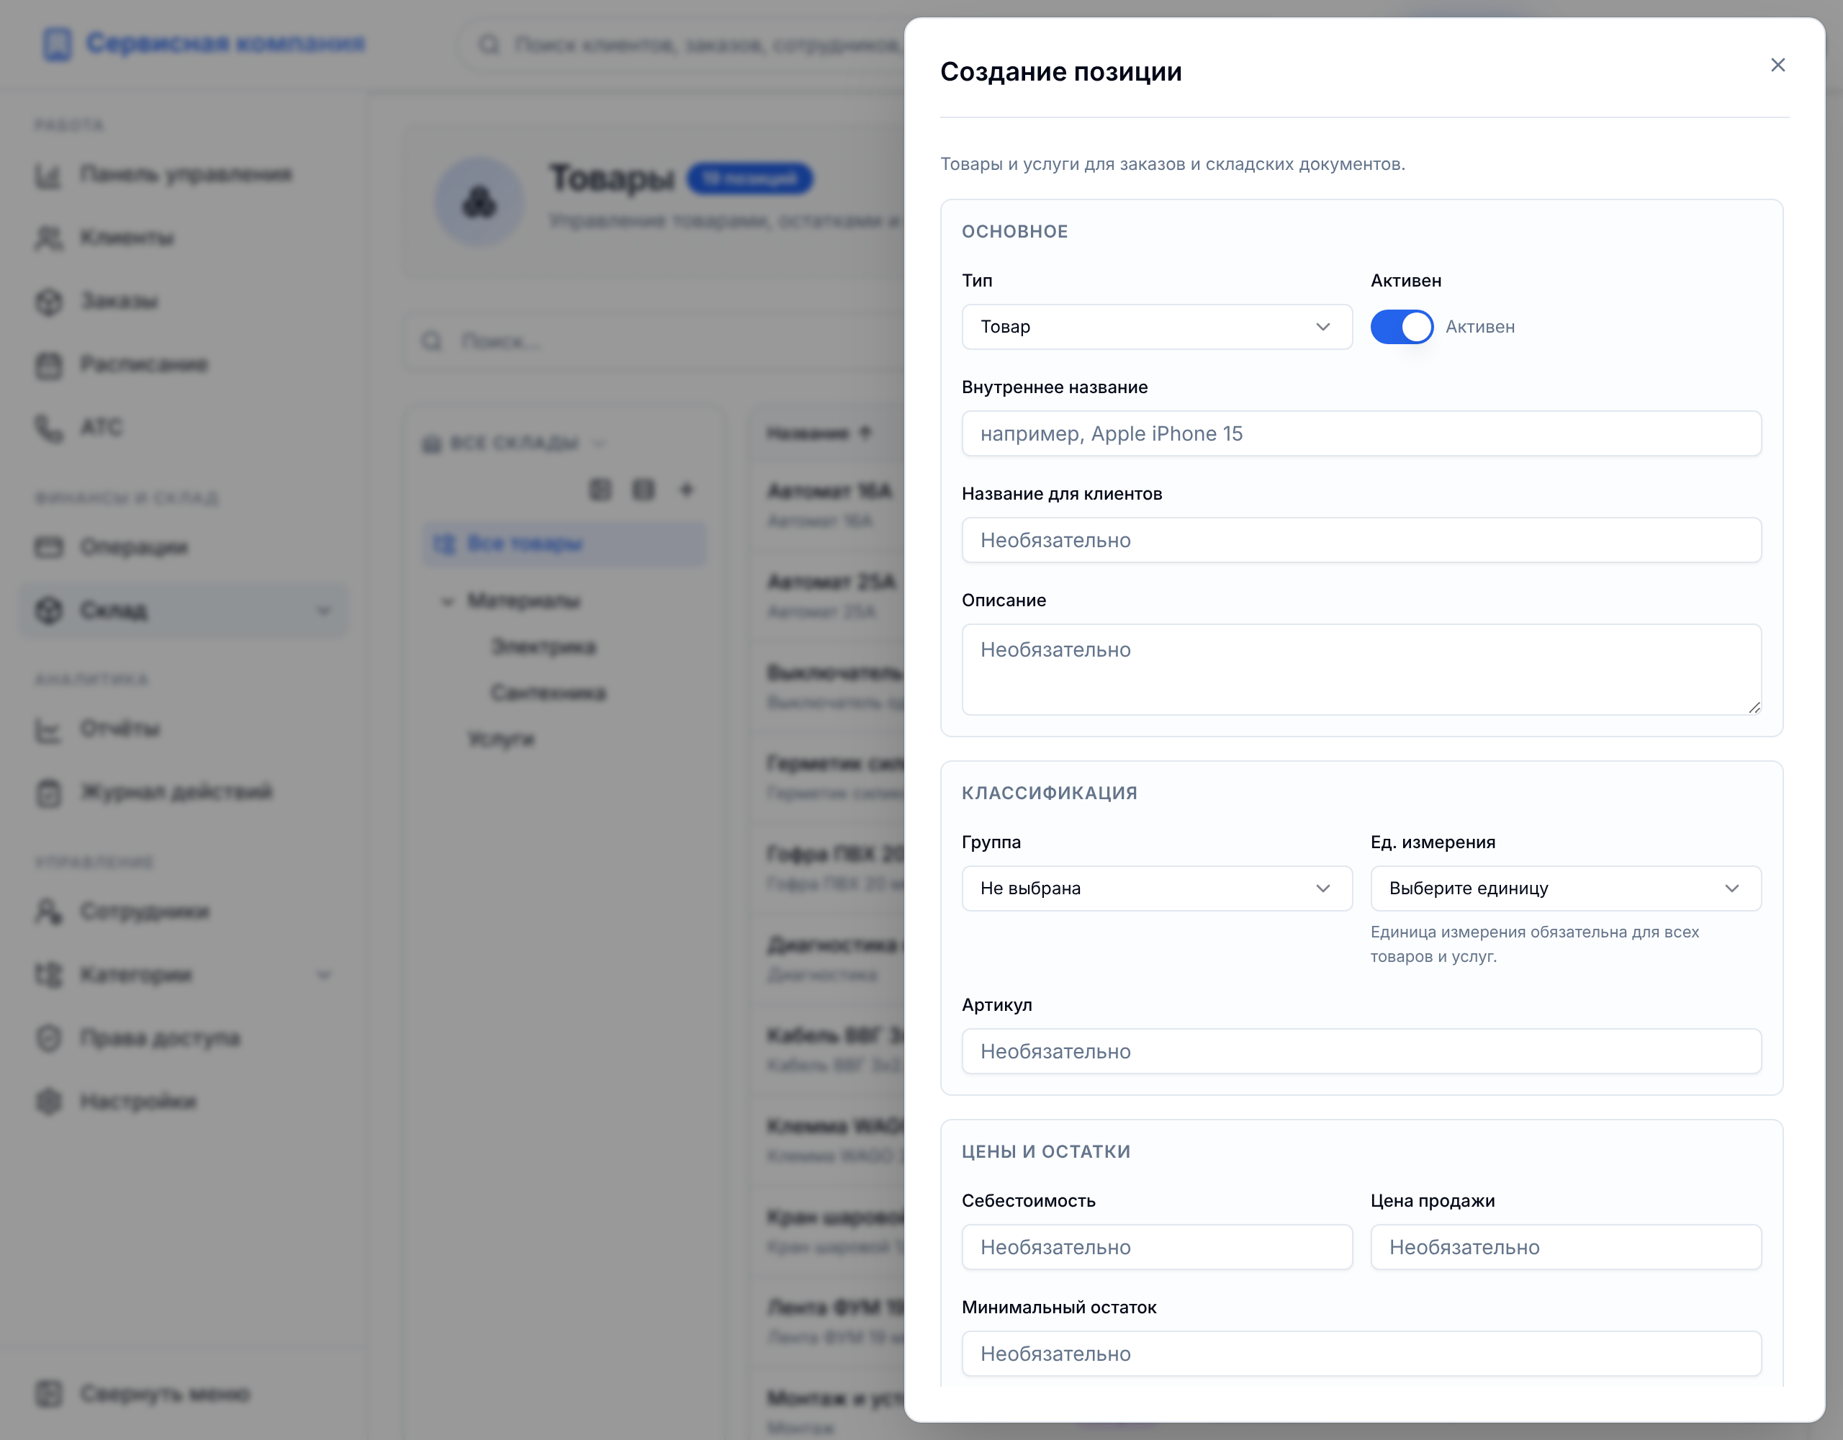
Task: Click the plus icon to add a group
Action: (x=686, y=490)
